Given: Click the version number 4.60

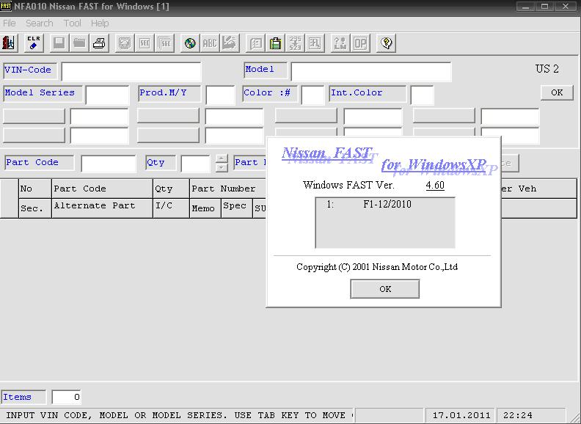Looking at the screenshot, I should [435, 185].
